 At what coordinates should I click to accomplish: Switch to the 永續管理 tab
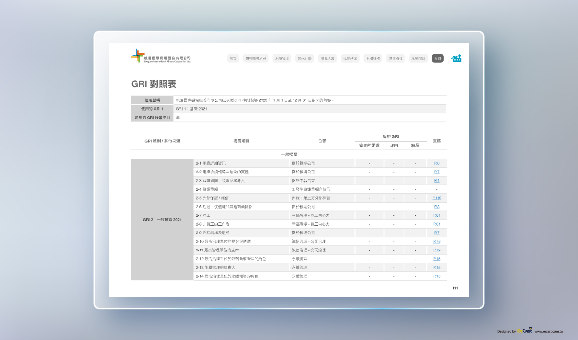click(282, 58)
